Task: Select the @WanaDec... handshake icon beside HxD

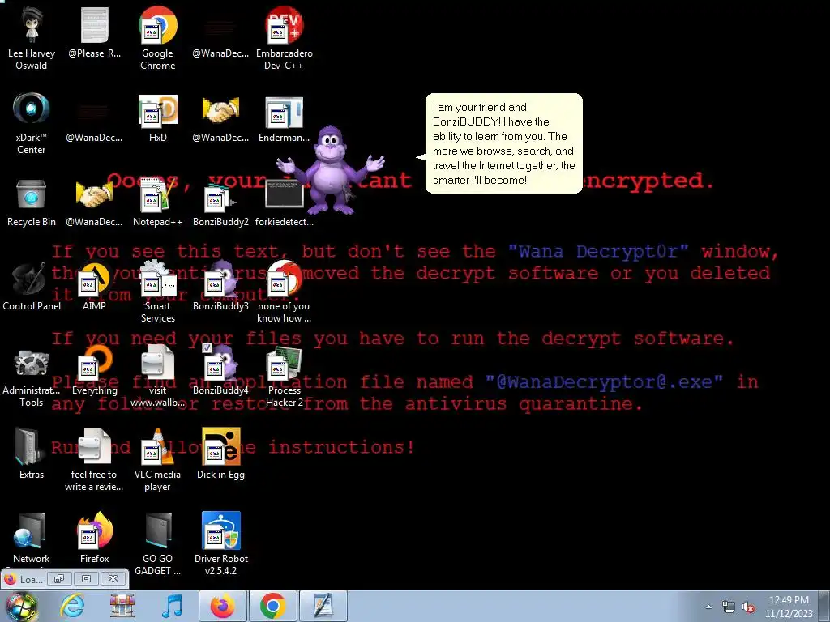Action: (220, 117)
